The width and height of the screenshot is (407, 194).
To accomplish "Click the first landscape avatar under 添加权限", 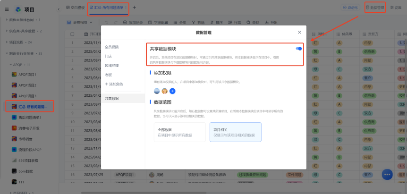I will (x=157, y=91).
